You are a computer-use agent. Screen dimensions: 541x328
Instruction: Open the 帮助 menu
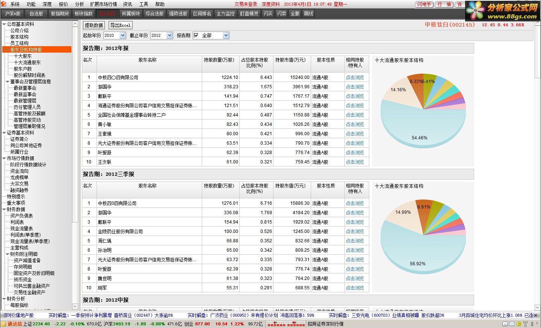(x=160, y=4)
